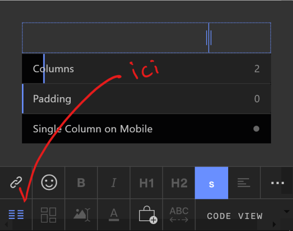This screenshot has width=293, height=231.
Task: Toggle Single Column on Mobile option
Action: click(256, 129)
